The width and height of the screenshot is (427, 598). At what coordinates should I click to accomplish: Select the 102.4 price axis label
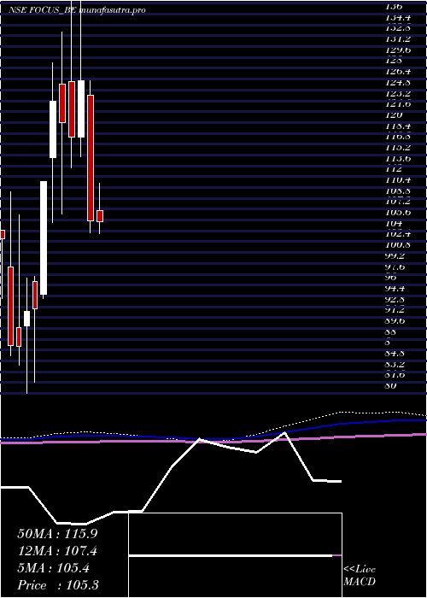399,233
